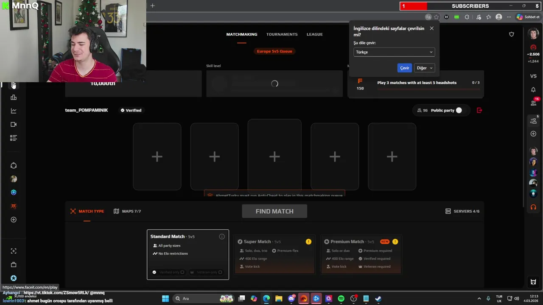Screen dimensions: 543x305
Task: Open the video camera icon in left sidebar
Action: [14, 125]
